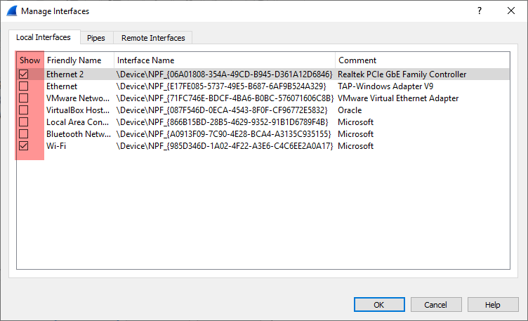This screenshot has width=528, height=321.
Task: Sort by Interface Name column header
Action: (145, 60)
